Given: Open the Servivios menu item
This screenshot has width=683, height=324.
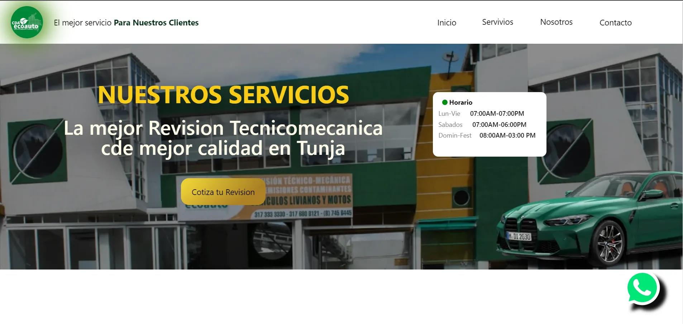Looking at the screenshot, I should tap(497, 22).
